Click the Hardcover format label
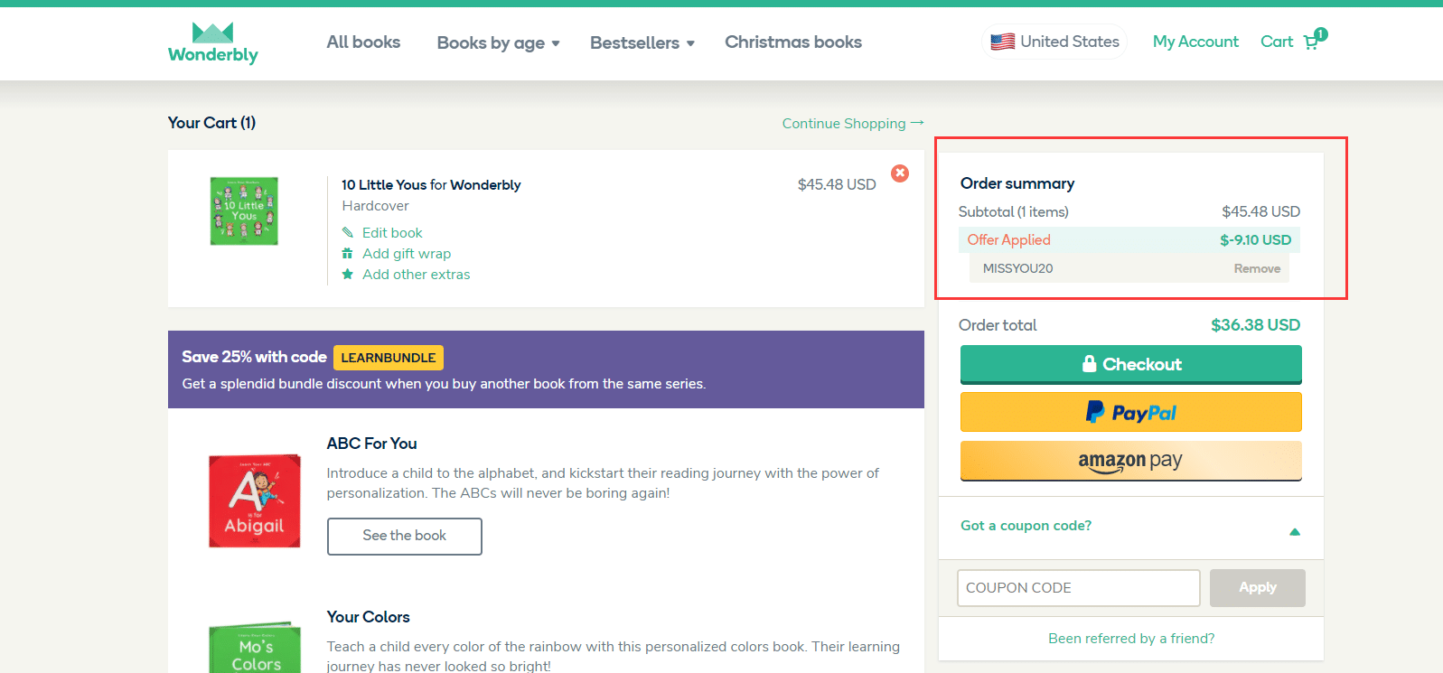1443x673 pixels. pos(375,206)
